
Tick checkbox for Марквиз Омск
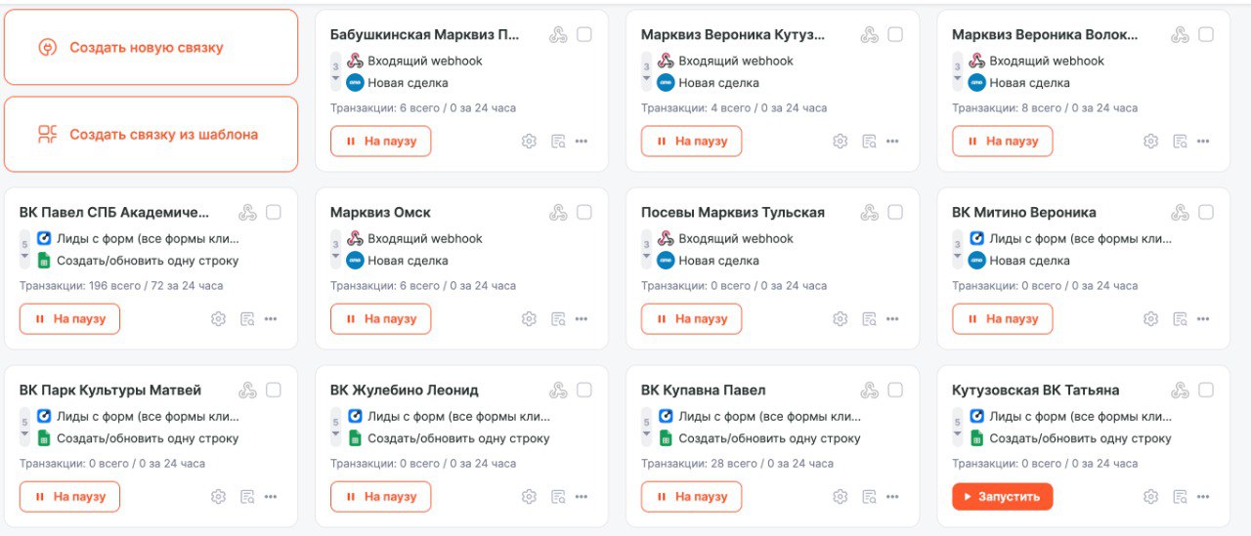584,212
